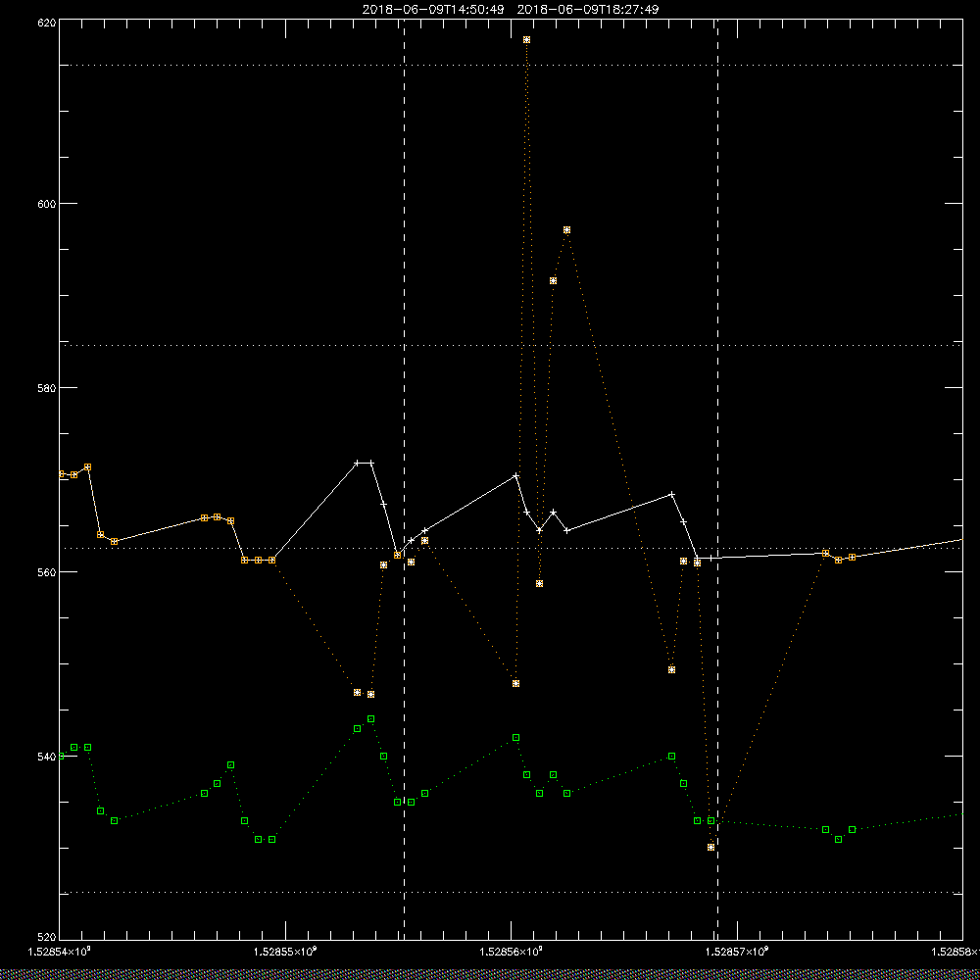Select the orange data point near 559 below the spike
Image resolution: width=980 pixels, height=980 pixels.
[x=539, y=584]
